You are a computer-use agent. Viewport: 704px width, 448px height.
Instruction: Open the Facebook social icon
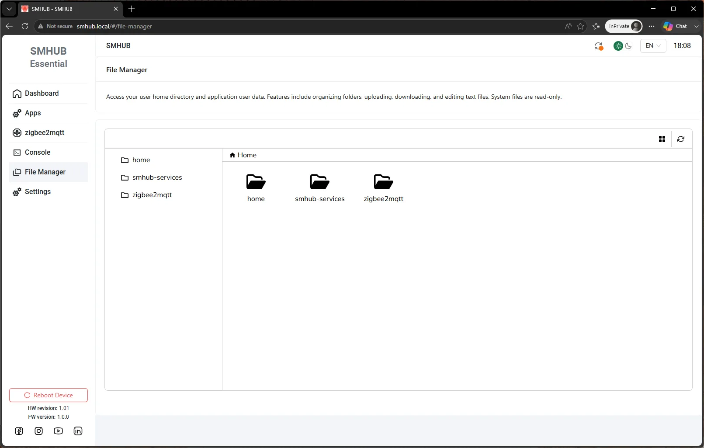click(x=19, y=431)
